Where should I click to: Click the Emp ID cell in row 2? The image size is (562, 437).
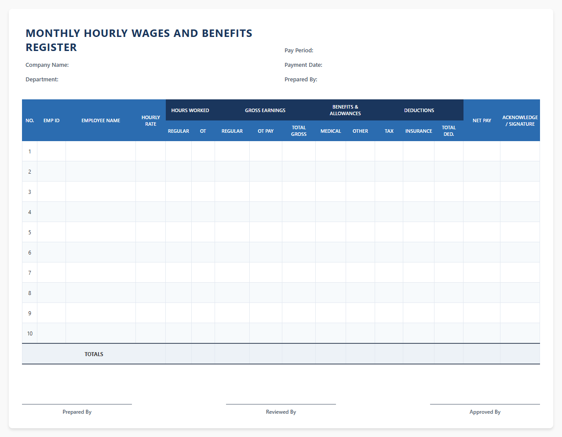coord(51,171)
